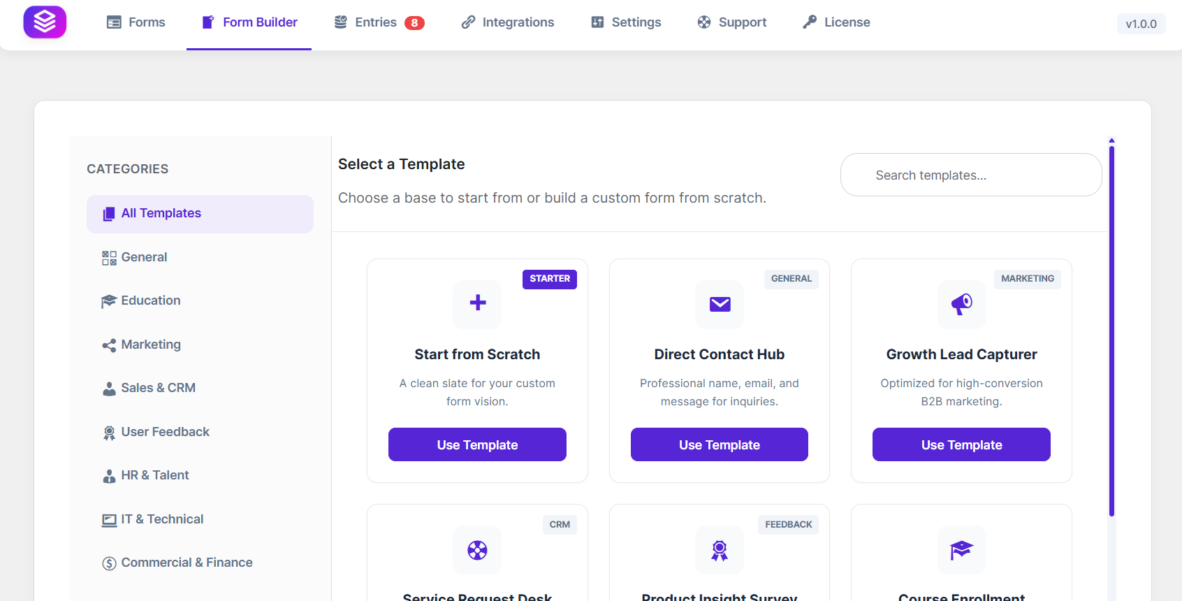Click the award ribbon icon on Product Insight Survey
The image size is (1182, 601).
click(720, 551)
